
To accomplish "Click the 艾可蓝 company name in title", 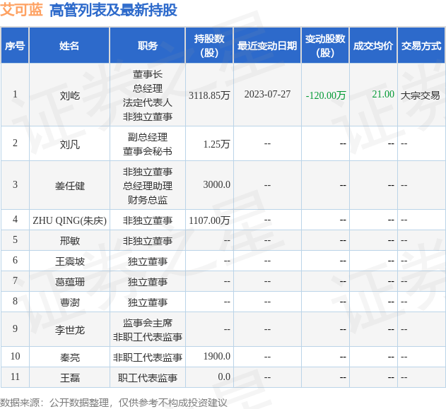I will (x=21, y=10).
